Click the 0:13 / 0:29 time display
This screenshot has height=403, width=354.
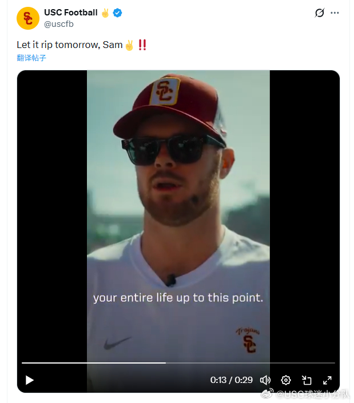coord(232,380)
